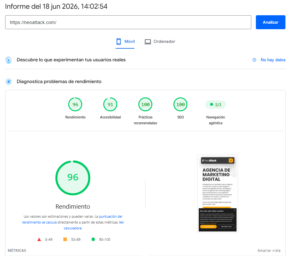Click the red triangle 0–49 legend icon
The height and width of the screenshot is (256, 289).
pos(39,239)
